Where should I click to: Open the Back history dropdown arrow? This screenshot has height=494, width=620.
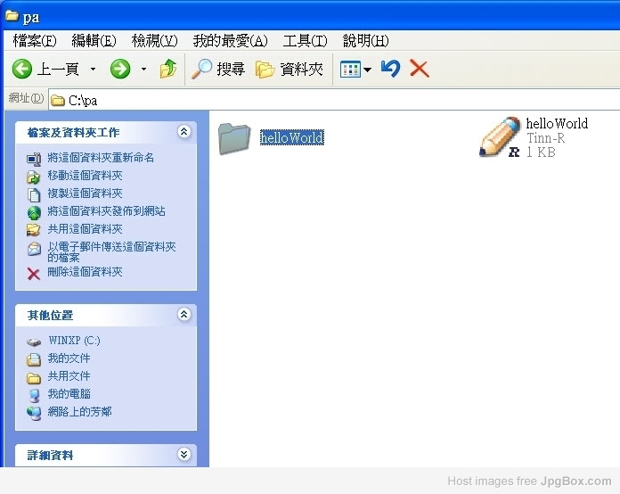(93, 70)
